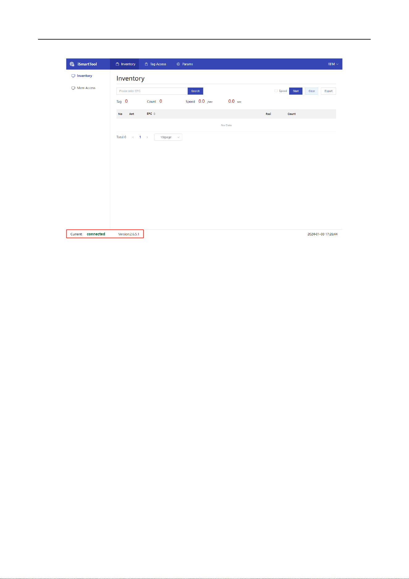Enable the Speed checkbox
The height and width of the screenshot is (579, 409).
276,91
